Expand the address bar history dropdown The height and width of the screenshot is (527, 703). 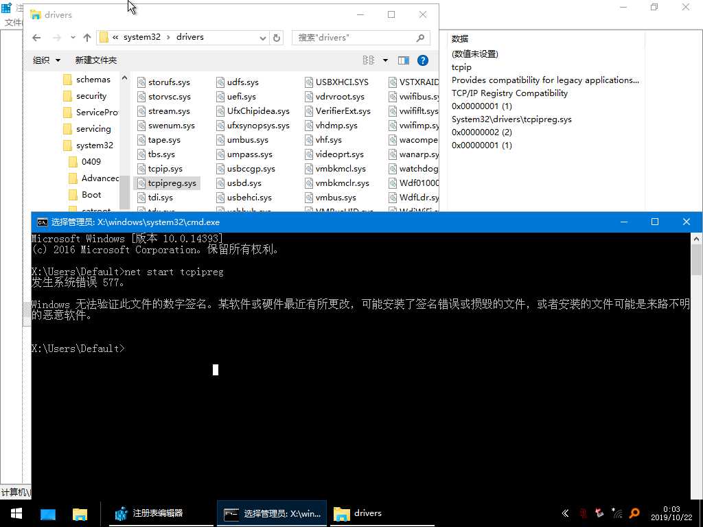tap(263, 38)
